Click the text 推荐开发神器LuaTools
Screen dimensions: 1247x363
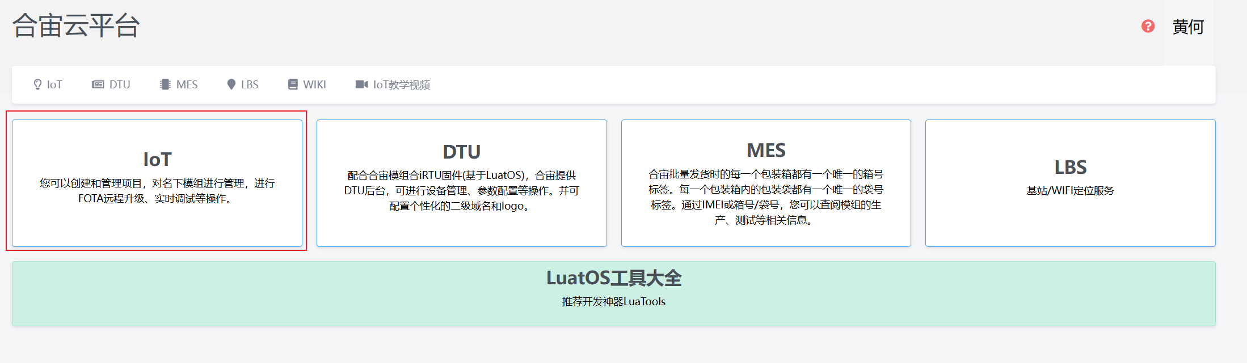614,302
